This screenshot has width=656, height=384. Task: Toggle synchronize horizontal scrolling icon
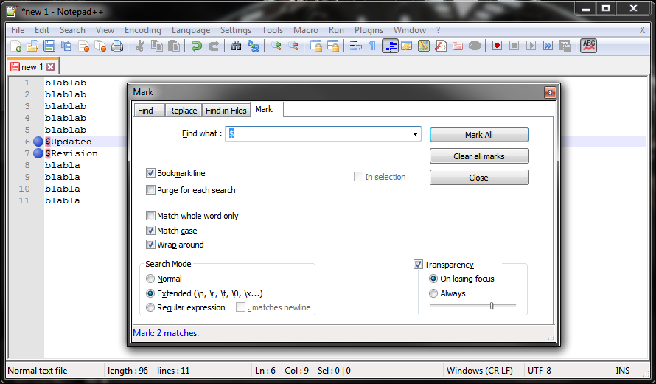(333, 46)
